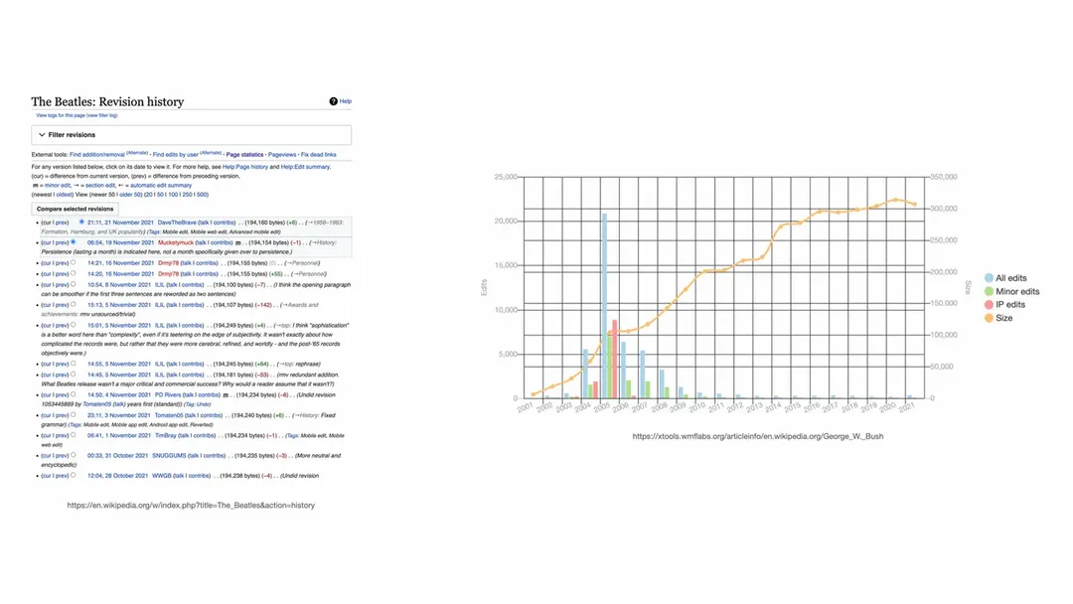
Task: Select radio button for 14:21, 16 November 2021 revision
Action: (x=74, y=262)
